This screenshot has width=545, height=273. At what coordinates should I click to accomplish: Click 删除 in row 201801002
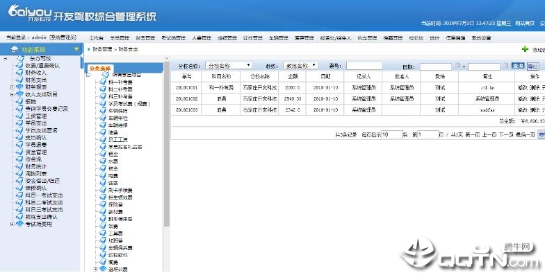point(535,99)
